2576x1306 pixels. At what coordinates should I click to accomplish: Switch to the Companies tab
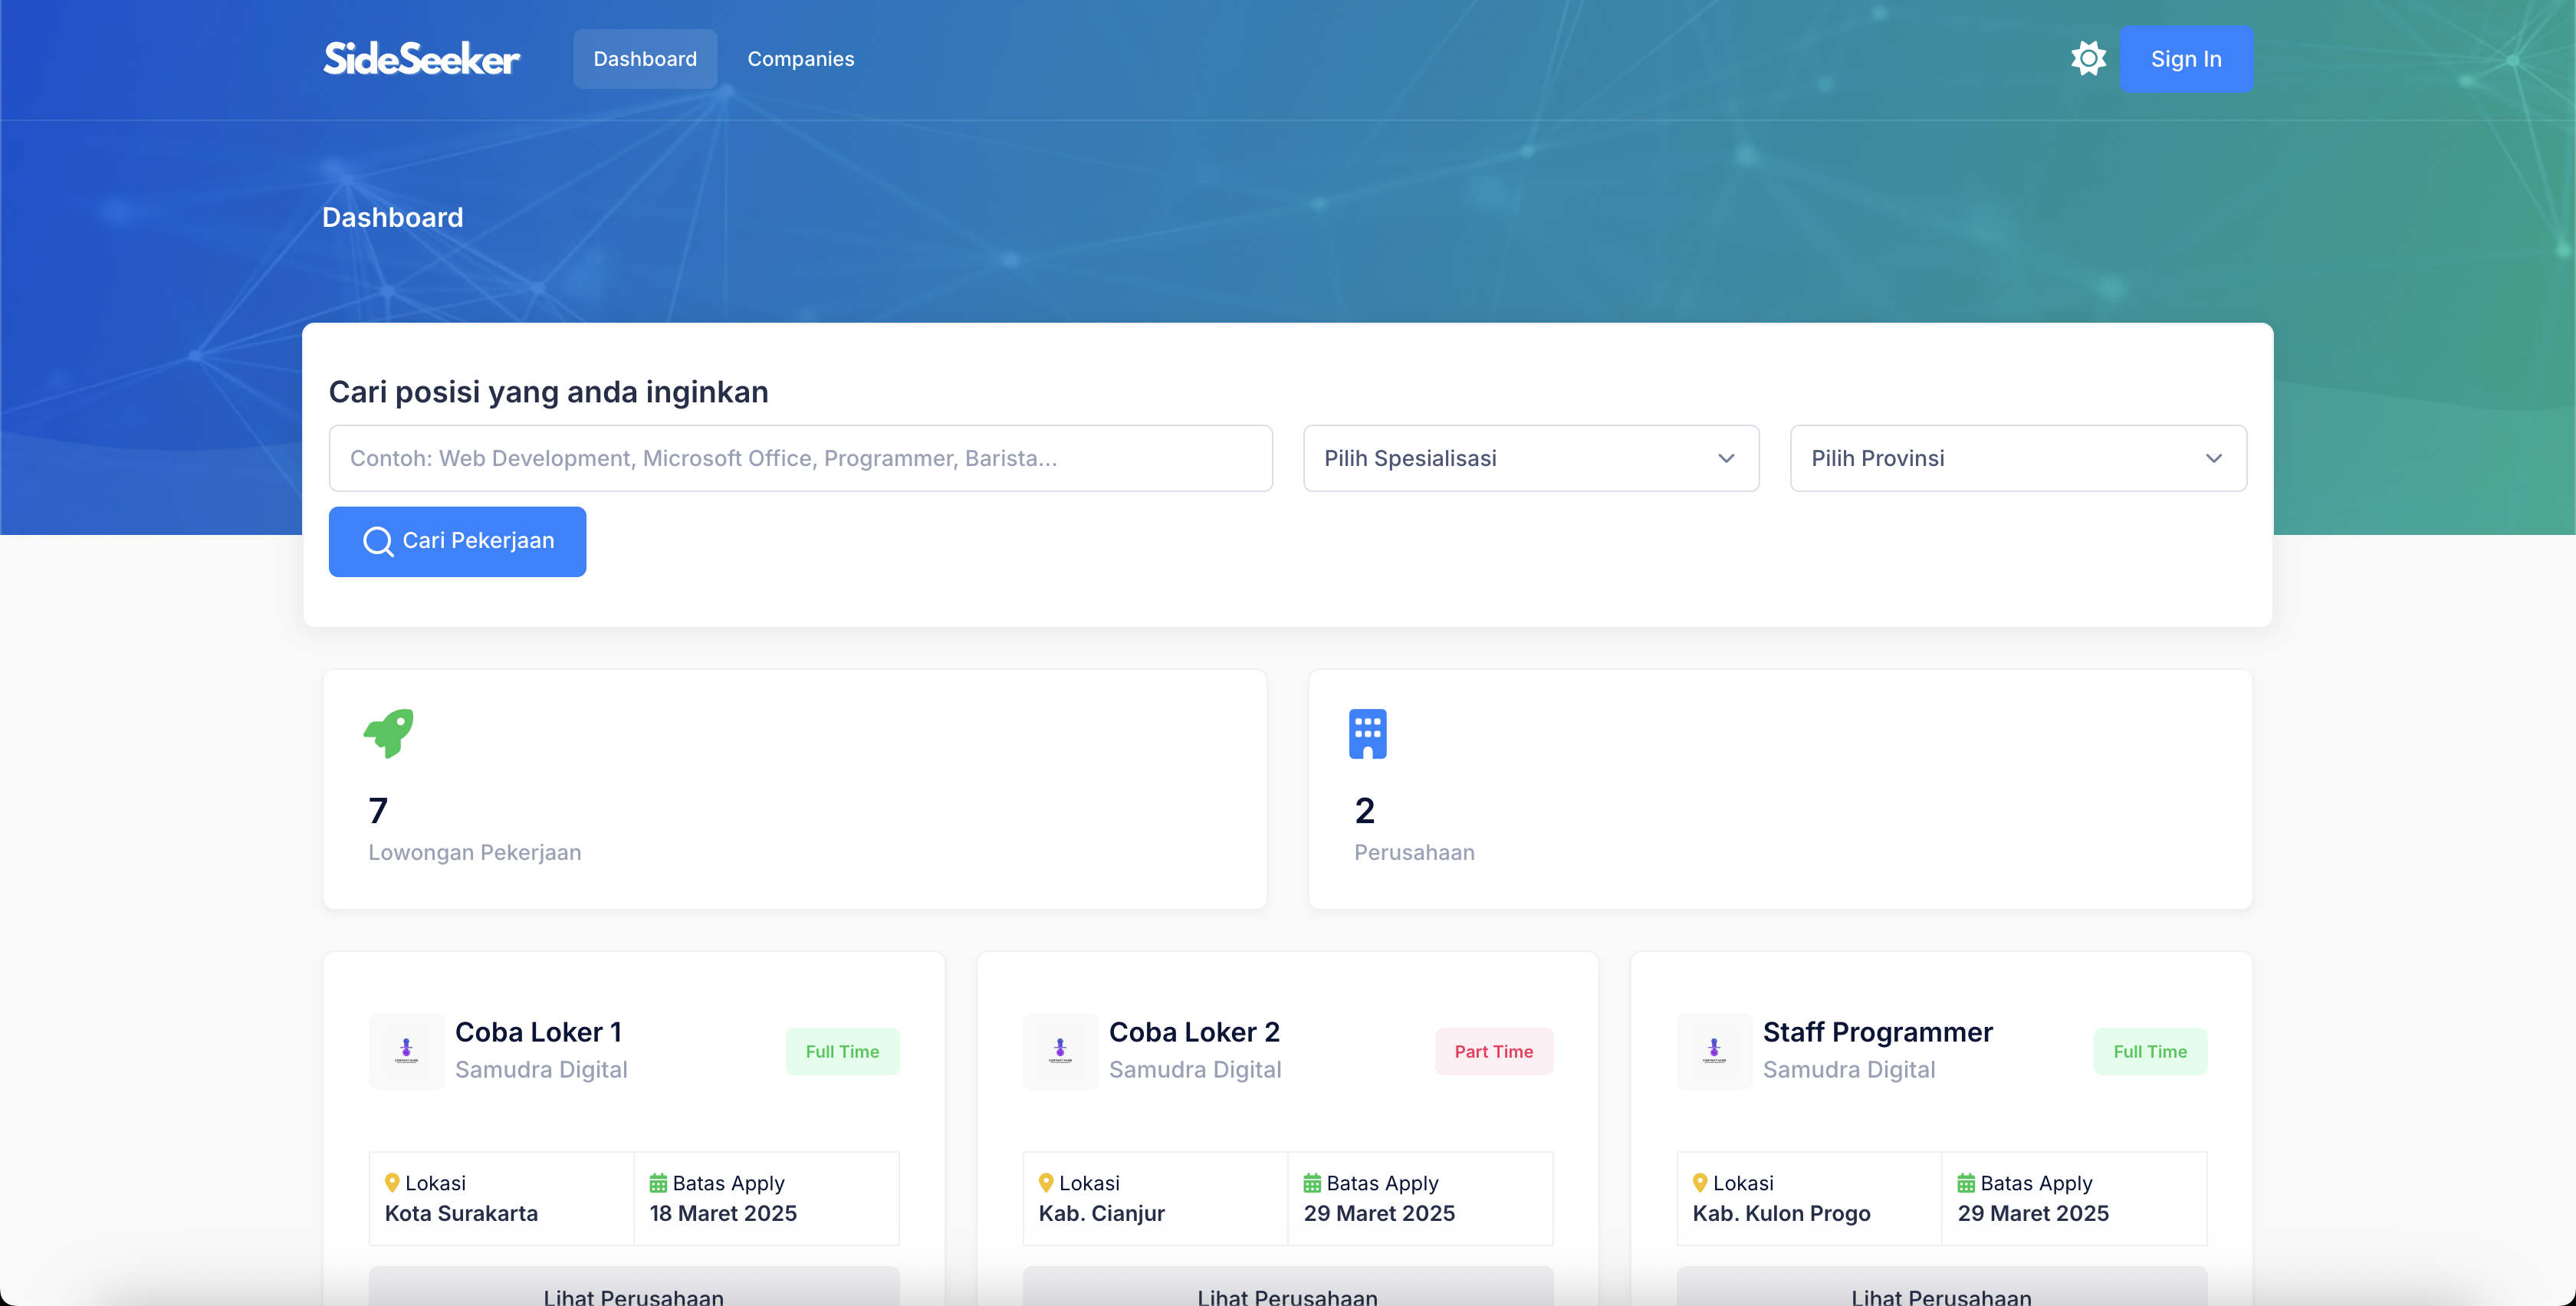tap(800, 59)
